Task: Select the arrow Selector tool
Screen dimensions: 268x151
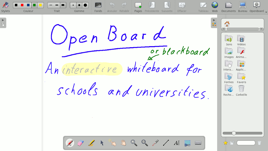Action: [x=102, y=143]
